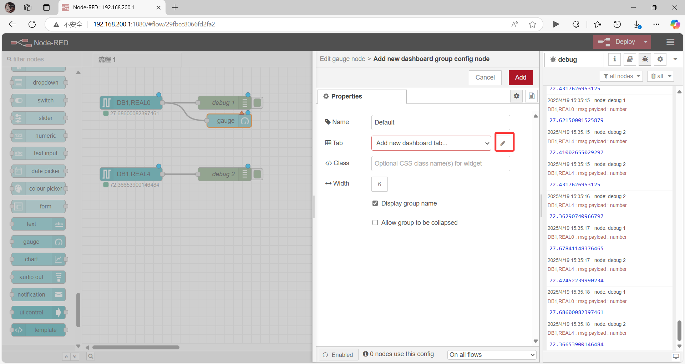Viewport: 685px width, 364px height.
Task: Click the Add button to save config node
Action: coord(520,77)
